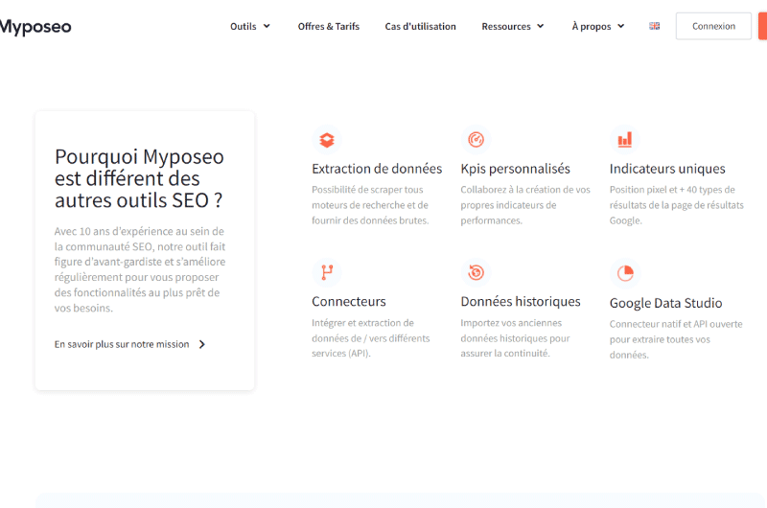The width and height of the screenshot is (767, 508).
Task: Select the Données historiques heading
Action: point(521,301)
